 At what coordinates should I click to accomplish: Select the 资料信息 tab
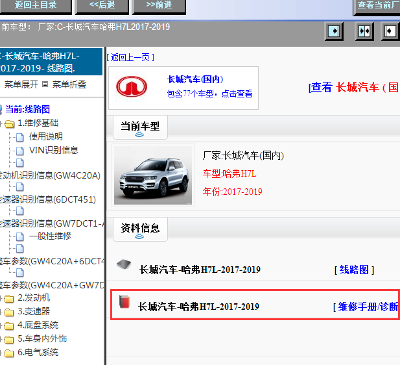tap(140, 229)
